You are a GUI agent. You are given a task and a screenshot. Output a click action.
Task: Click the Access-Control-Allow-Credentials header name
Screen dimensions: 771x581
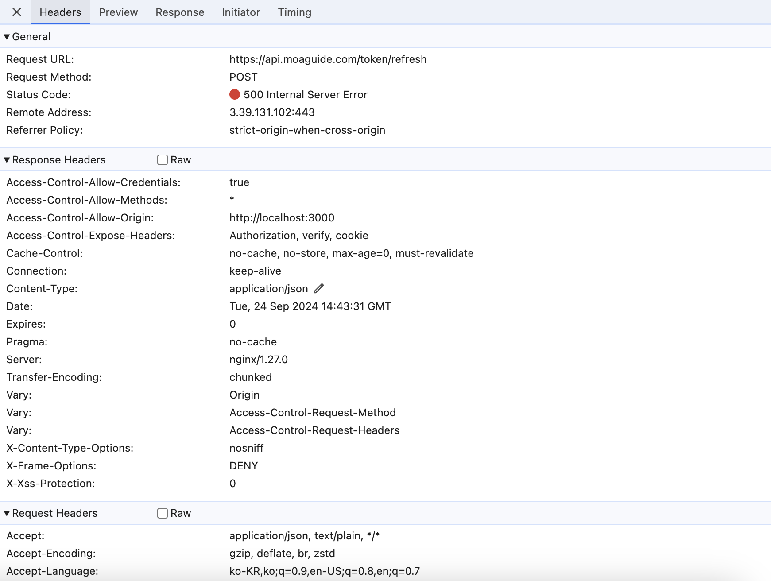pos(93,182)
